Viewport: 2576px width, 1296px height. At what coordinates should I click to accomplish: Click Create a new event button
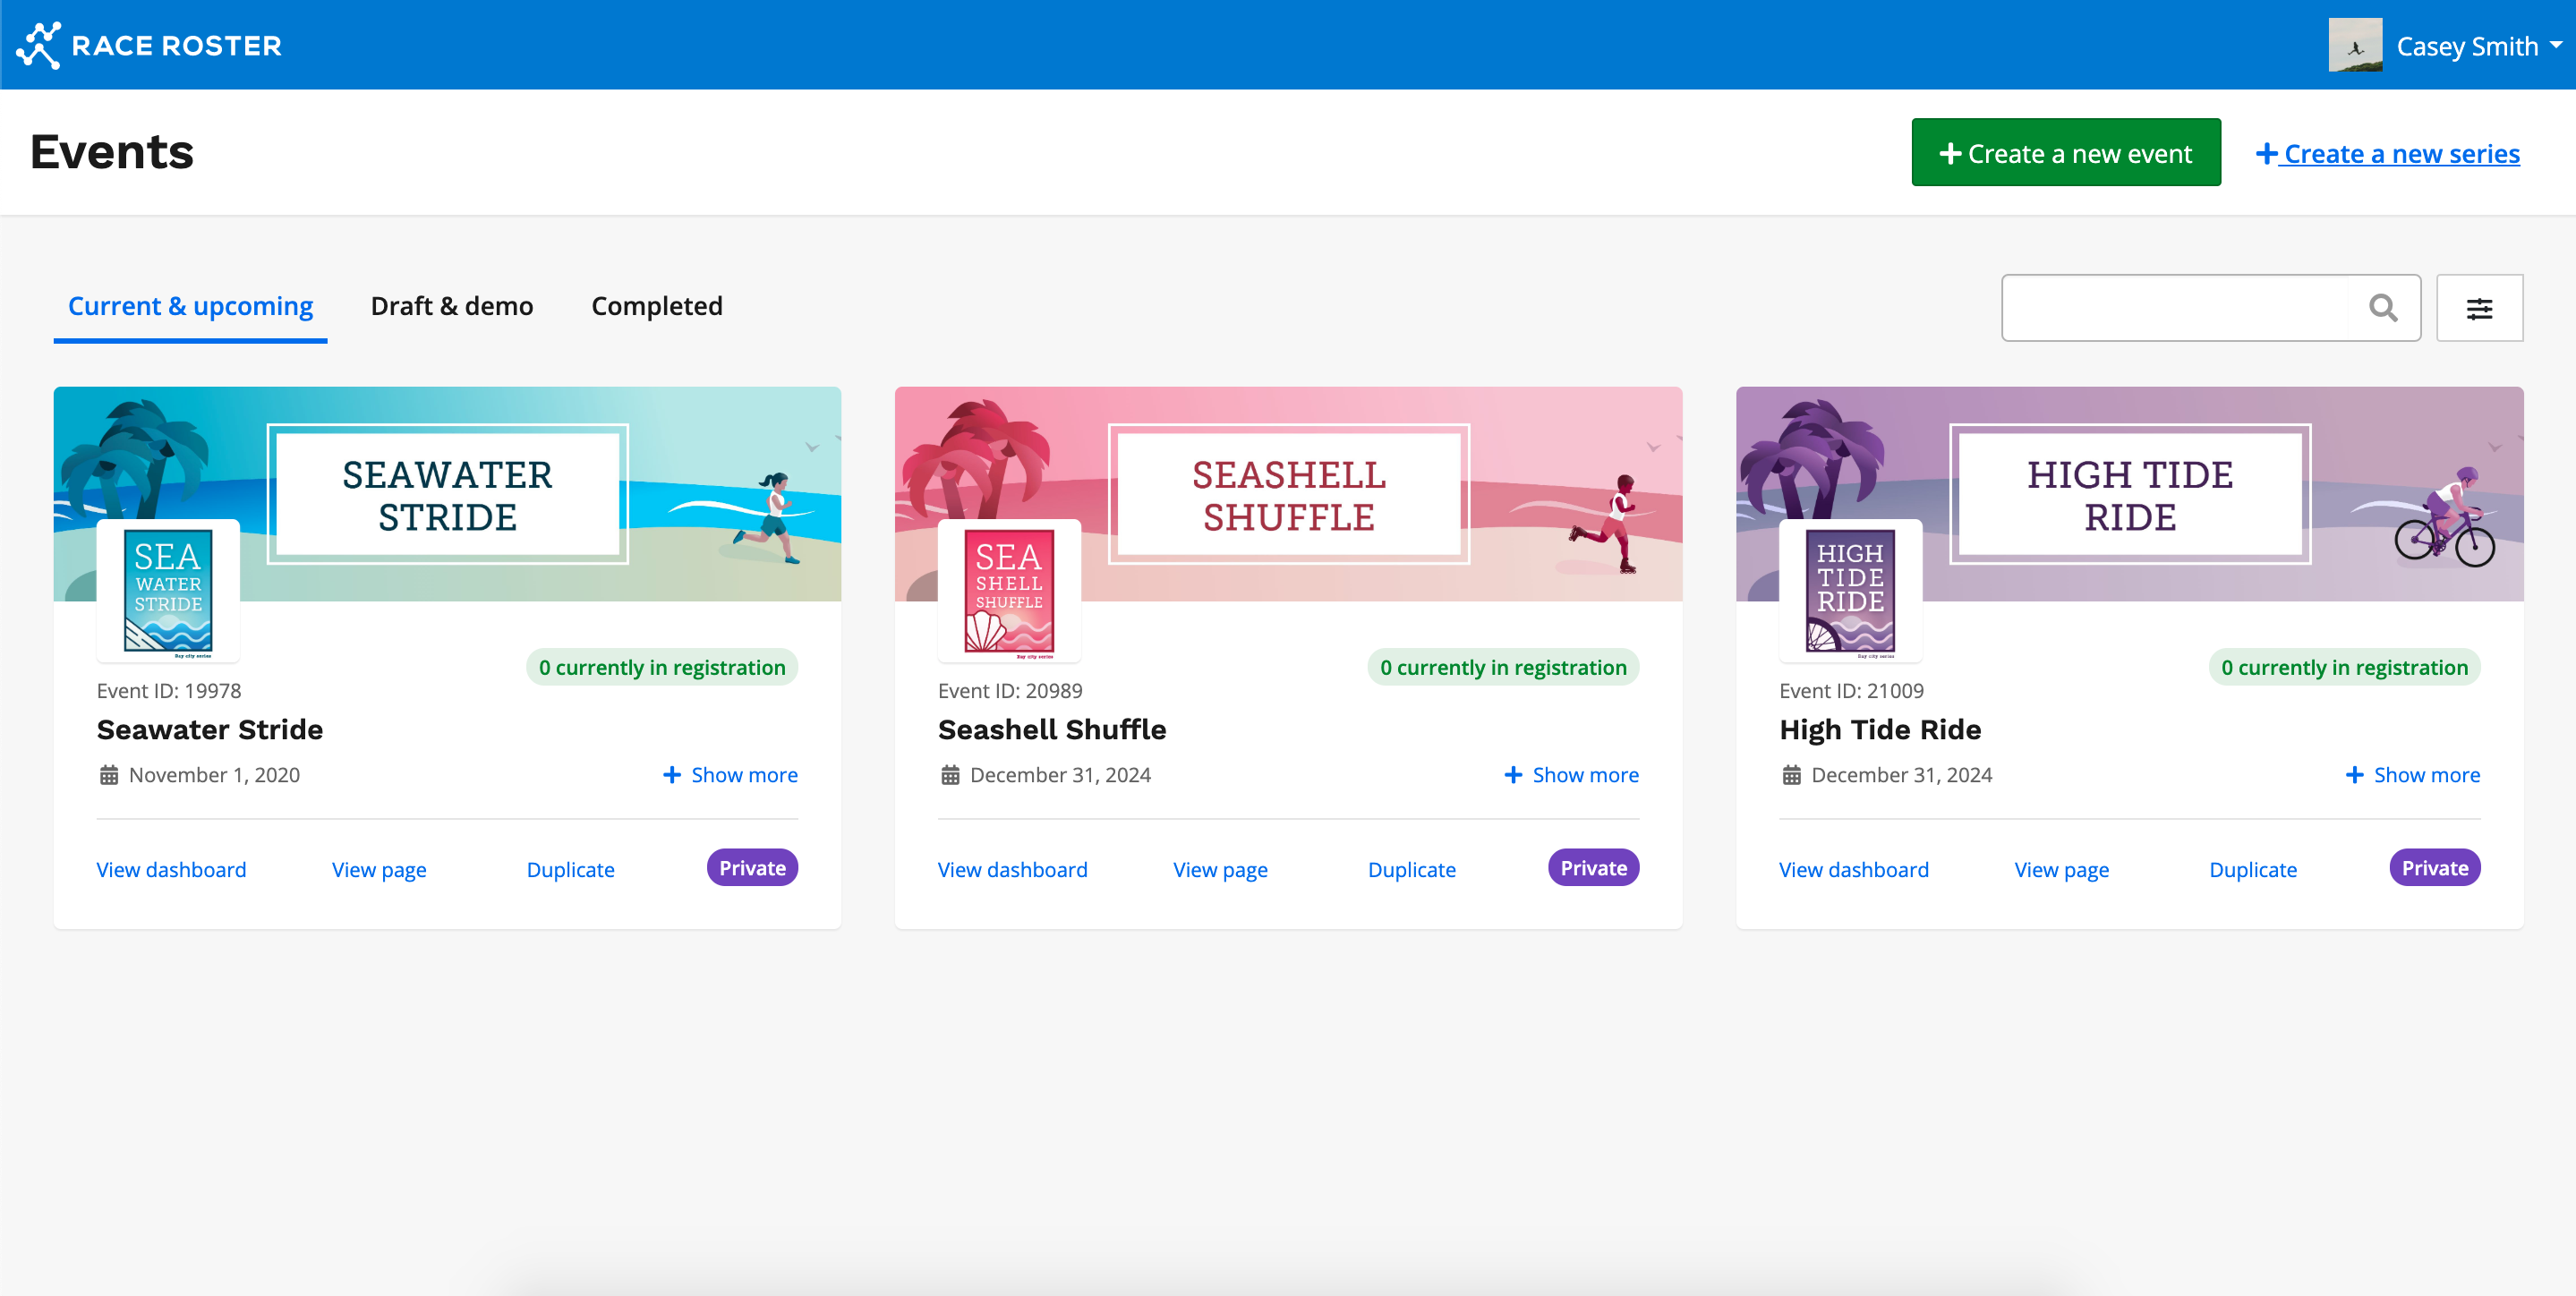(2065, 153)
